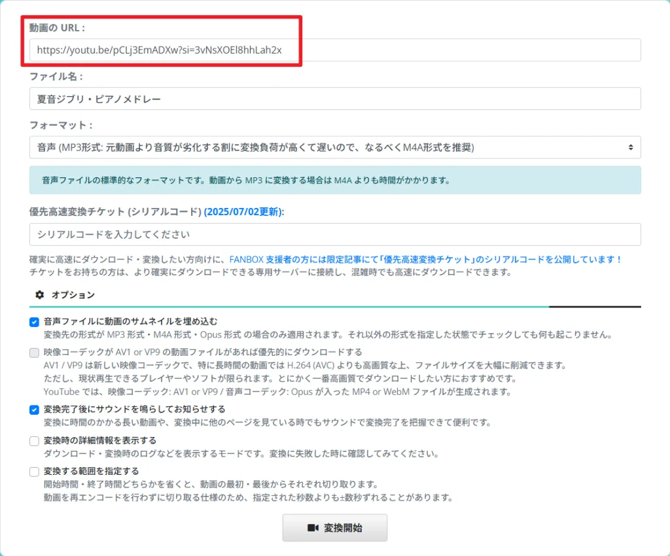Click label text 音声ファイルに動画のサムネイルを埋め込む

pos(130,321)
